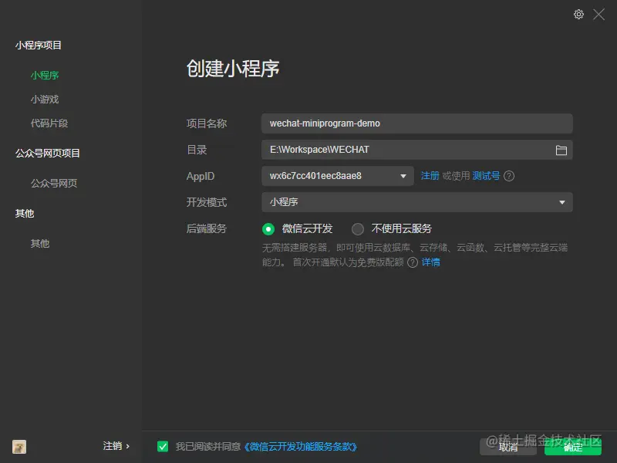Select 其他 sub-item in the sidebar
Viewport: 617px width, 463px height.
pyautogui.click(x=40, y=243)
